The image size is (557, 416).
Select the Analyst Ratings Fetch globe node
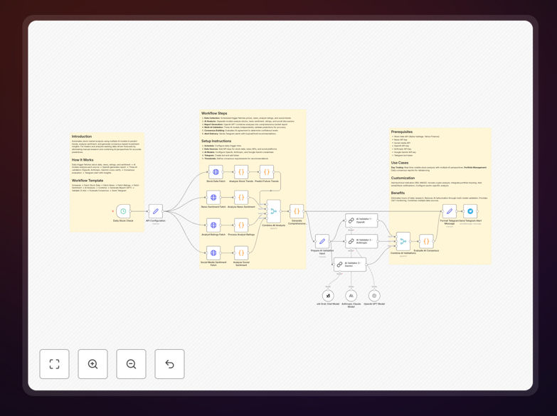(213, 225)
